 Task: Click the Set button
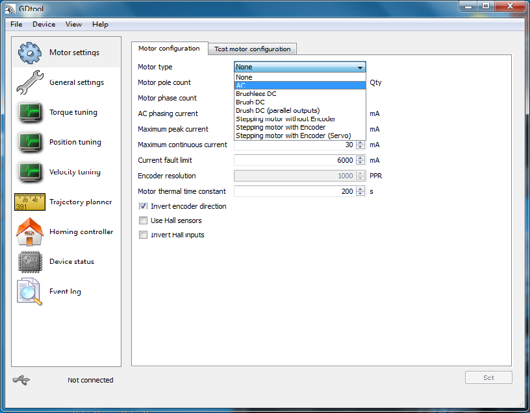coord(488,377)
